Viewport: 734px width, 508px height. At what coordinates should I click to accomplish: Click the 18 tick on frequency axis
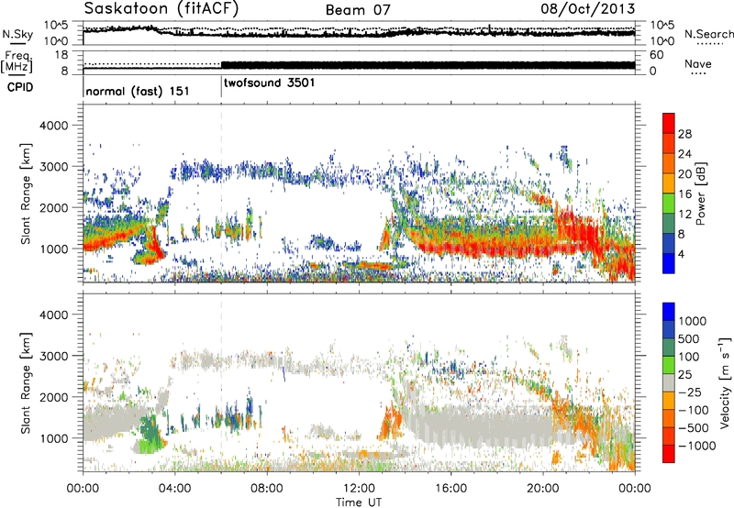[x=61, y=55]
